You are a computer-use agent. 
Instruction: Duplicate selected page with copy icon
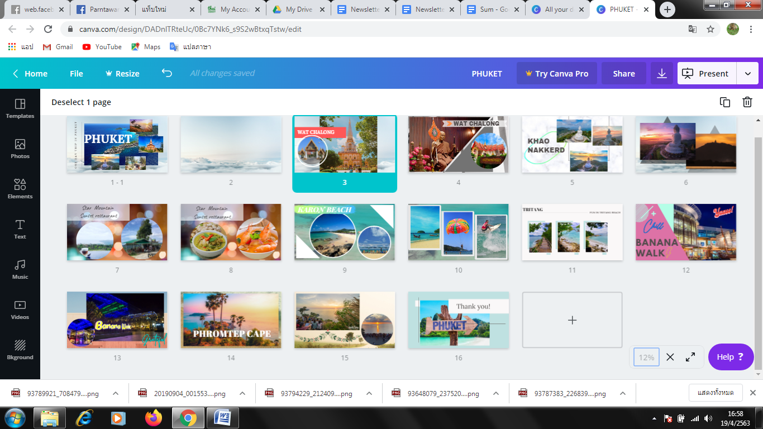pyautogui.click(x=725, y=102)
